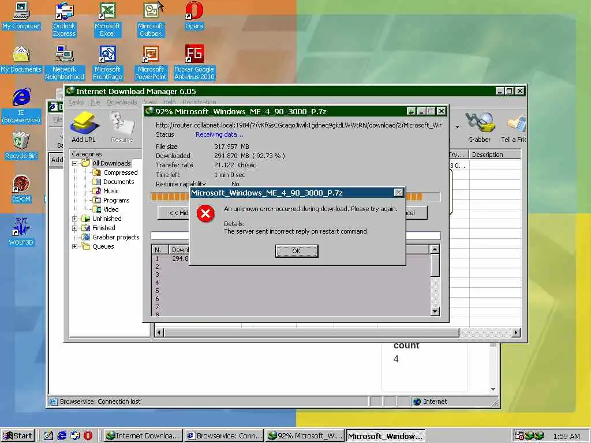This screenshot has height=443, width=591.
Task: Select the Documents category
Action: (x=118, y=182)
